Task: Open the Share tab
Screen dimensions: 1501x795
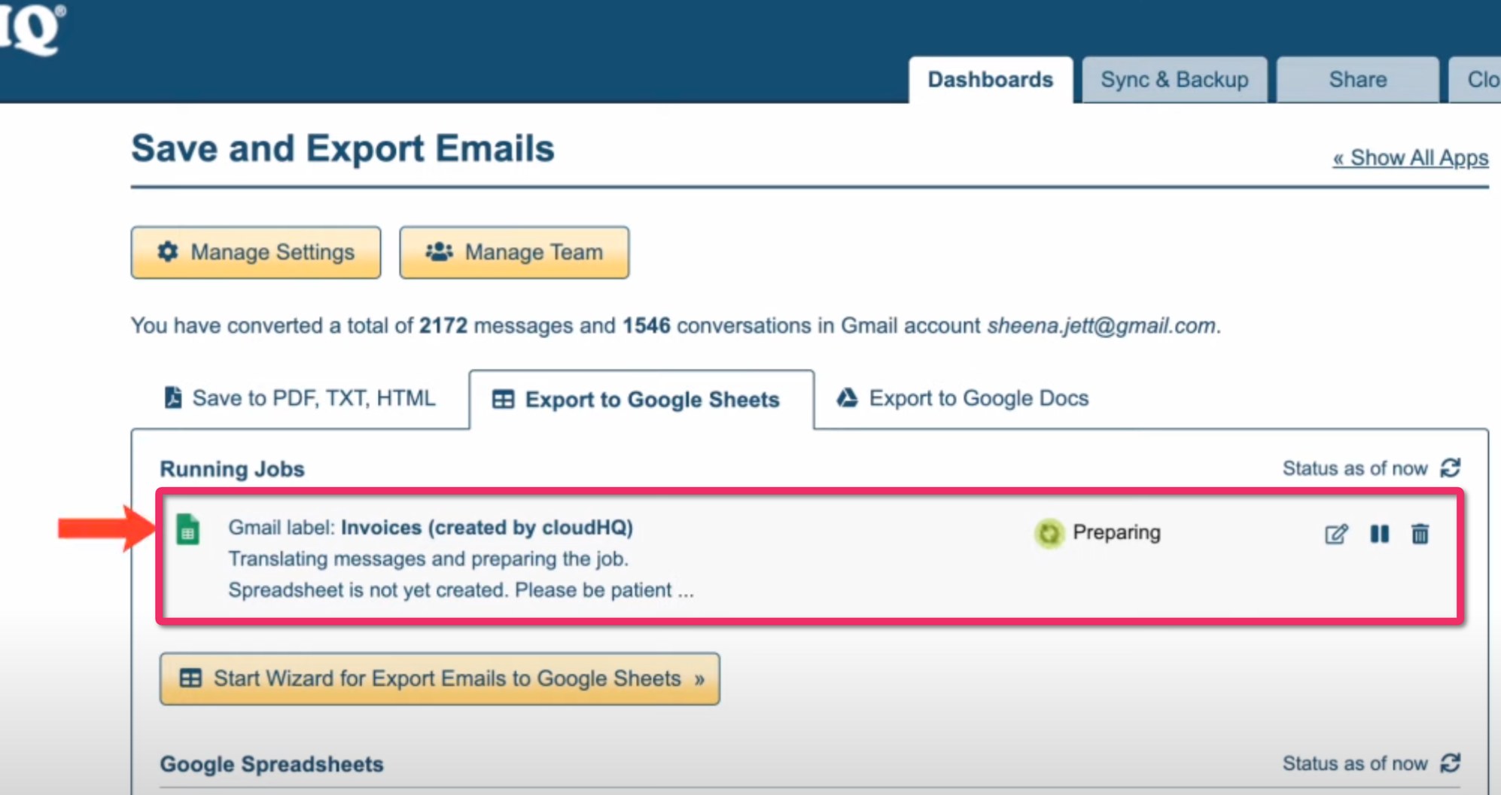Action: coord(1357,80)
